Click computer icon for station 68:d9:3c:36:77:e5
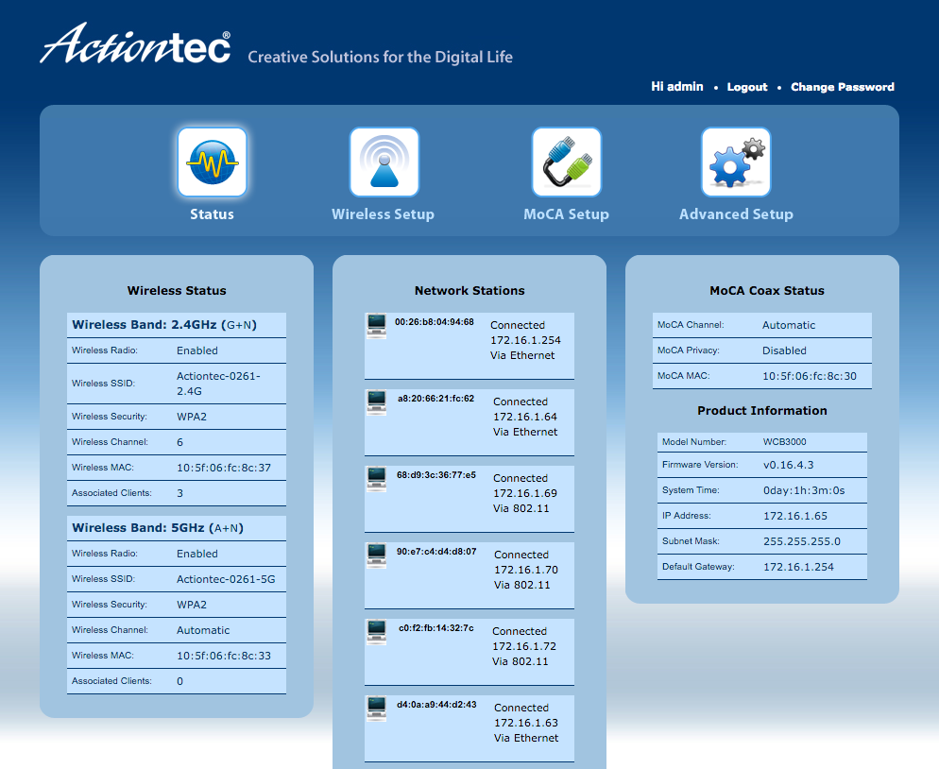 pos(376,479)
